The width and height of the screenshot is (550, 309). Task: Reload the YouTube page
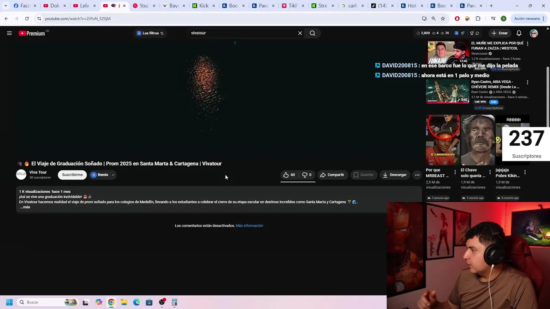click(27, 18)
